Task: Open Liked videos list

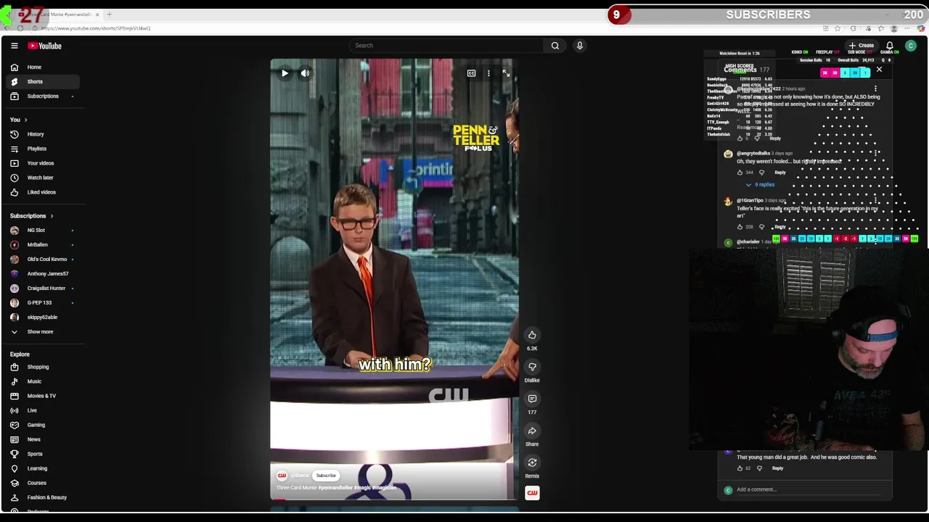Action: [x=41, y=192]
